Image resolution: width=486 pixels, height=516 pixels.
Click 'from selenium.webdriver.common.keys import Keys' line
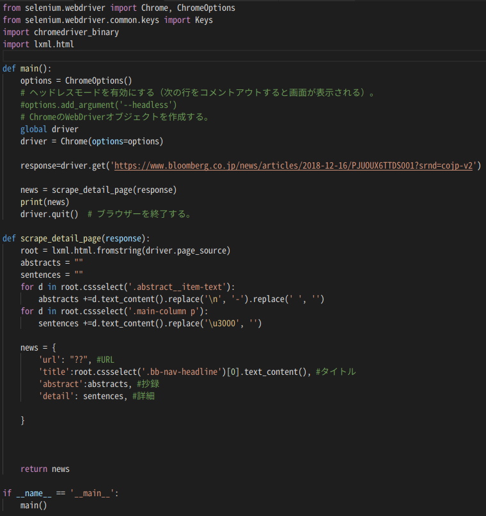[x=108, y=20]
